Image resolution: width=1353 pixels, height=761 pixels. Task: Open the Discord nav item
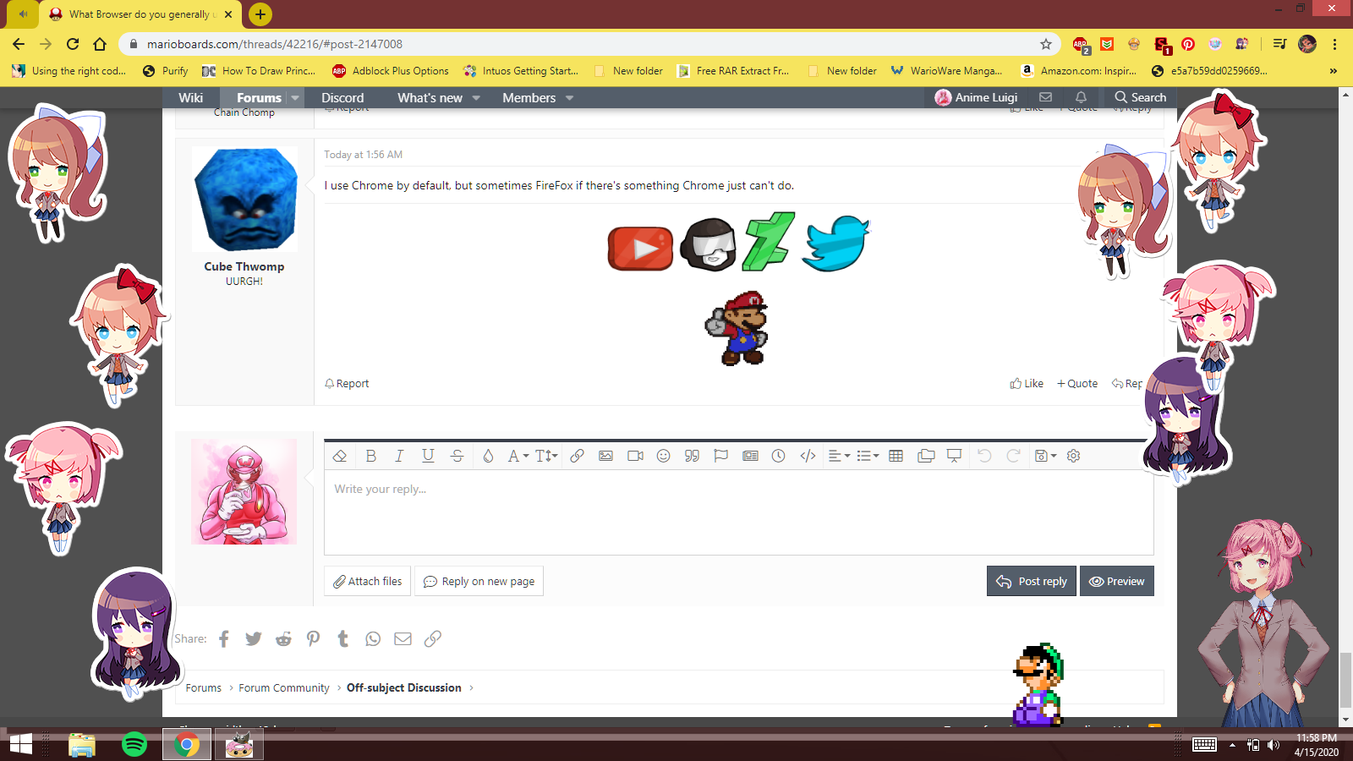342,98
